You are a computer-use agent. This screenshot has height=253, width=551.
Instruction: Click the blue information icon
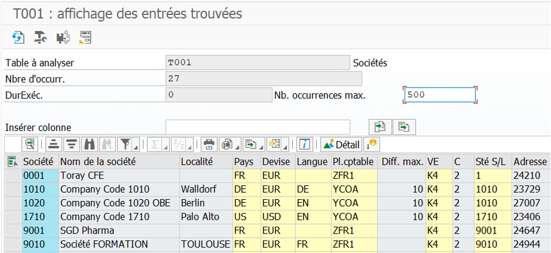[305, 144]
